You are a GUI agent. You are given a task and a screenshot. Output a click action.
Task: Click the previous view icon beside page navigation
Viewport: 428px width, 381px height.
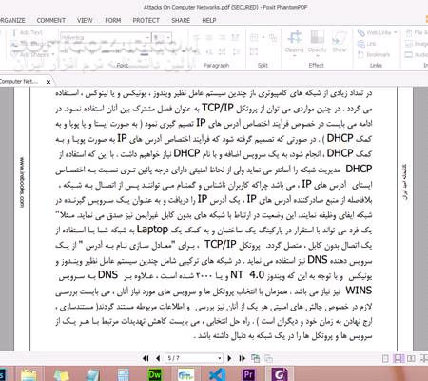pyautogui.click(x=255, y=358)
